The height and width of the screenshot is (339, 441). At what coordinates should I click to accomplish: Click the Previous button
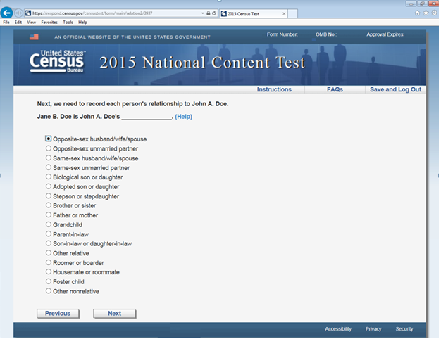(58, 314)
